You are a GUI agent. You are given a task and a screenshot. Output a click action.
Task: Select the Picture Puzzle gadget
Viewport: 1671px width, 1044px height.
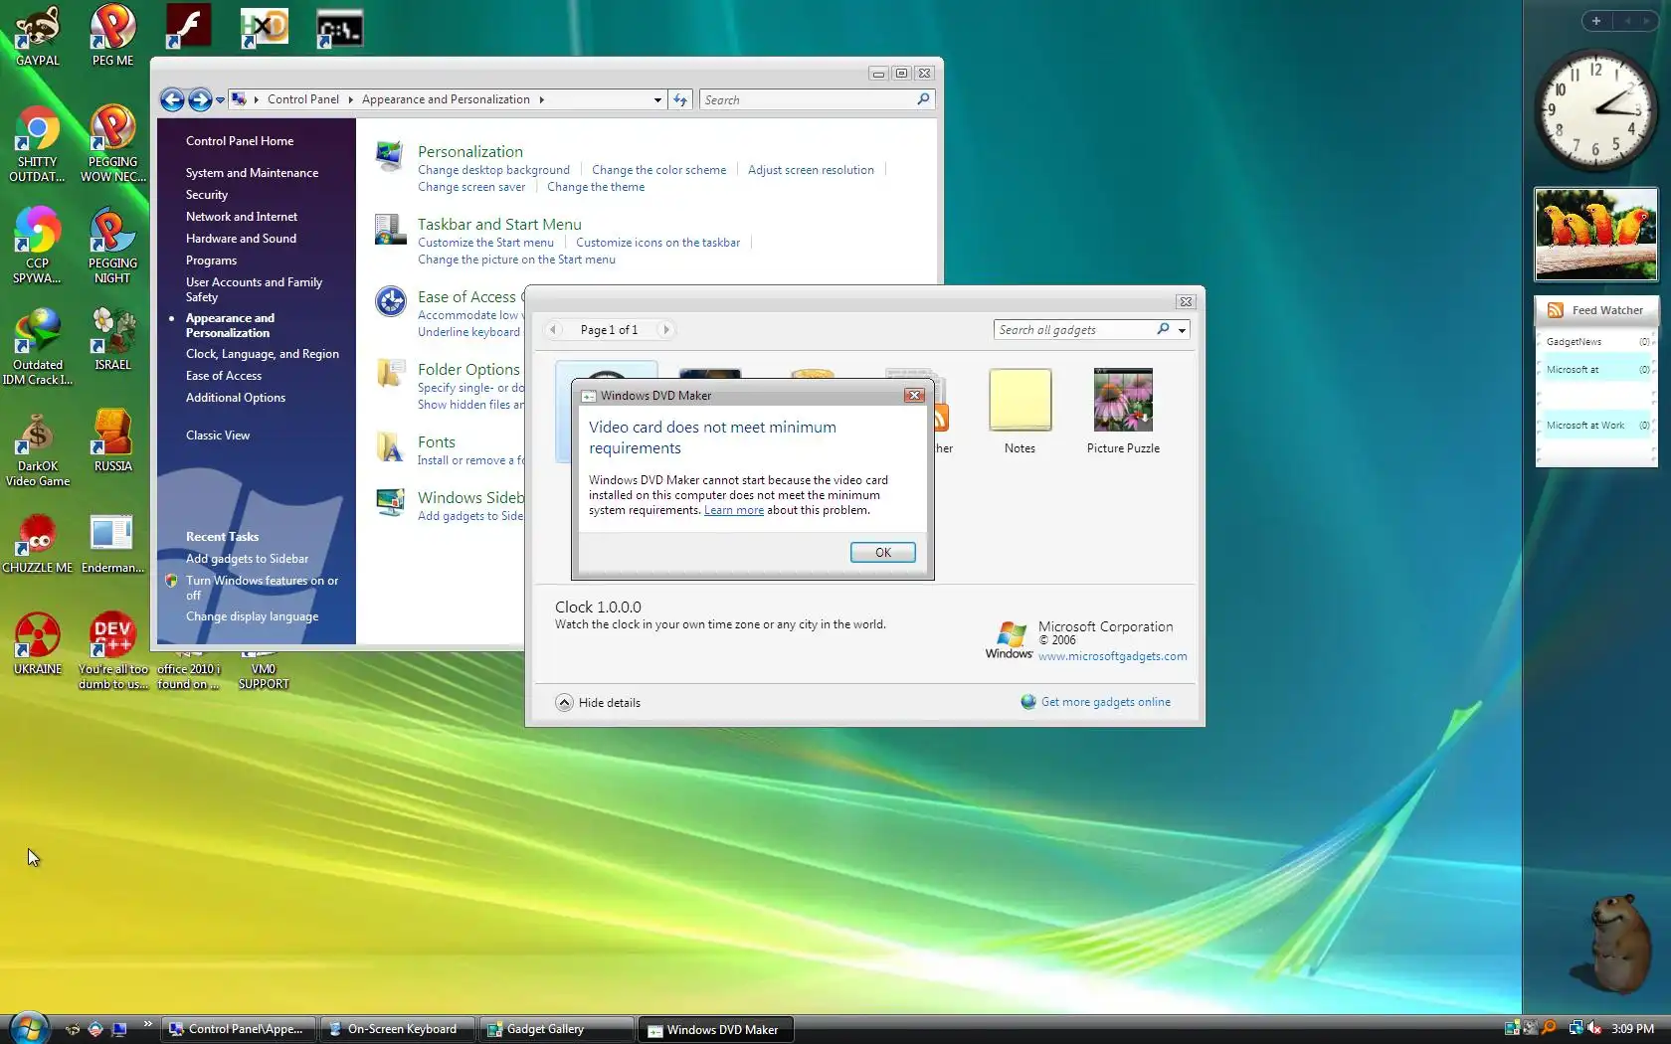(1123, 412)
